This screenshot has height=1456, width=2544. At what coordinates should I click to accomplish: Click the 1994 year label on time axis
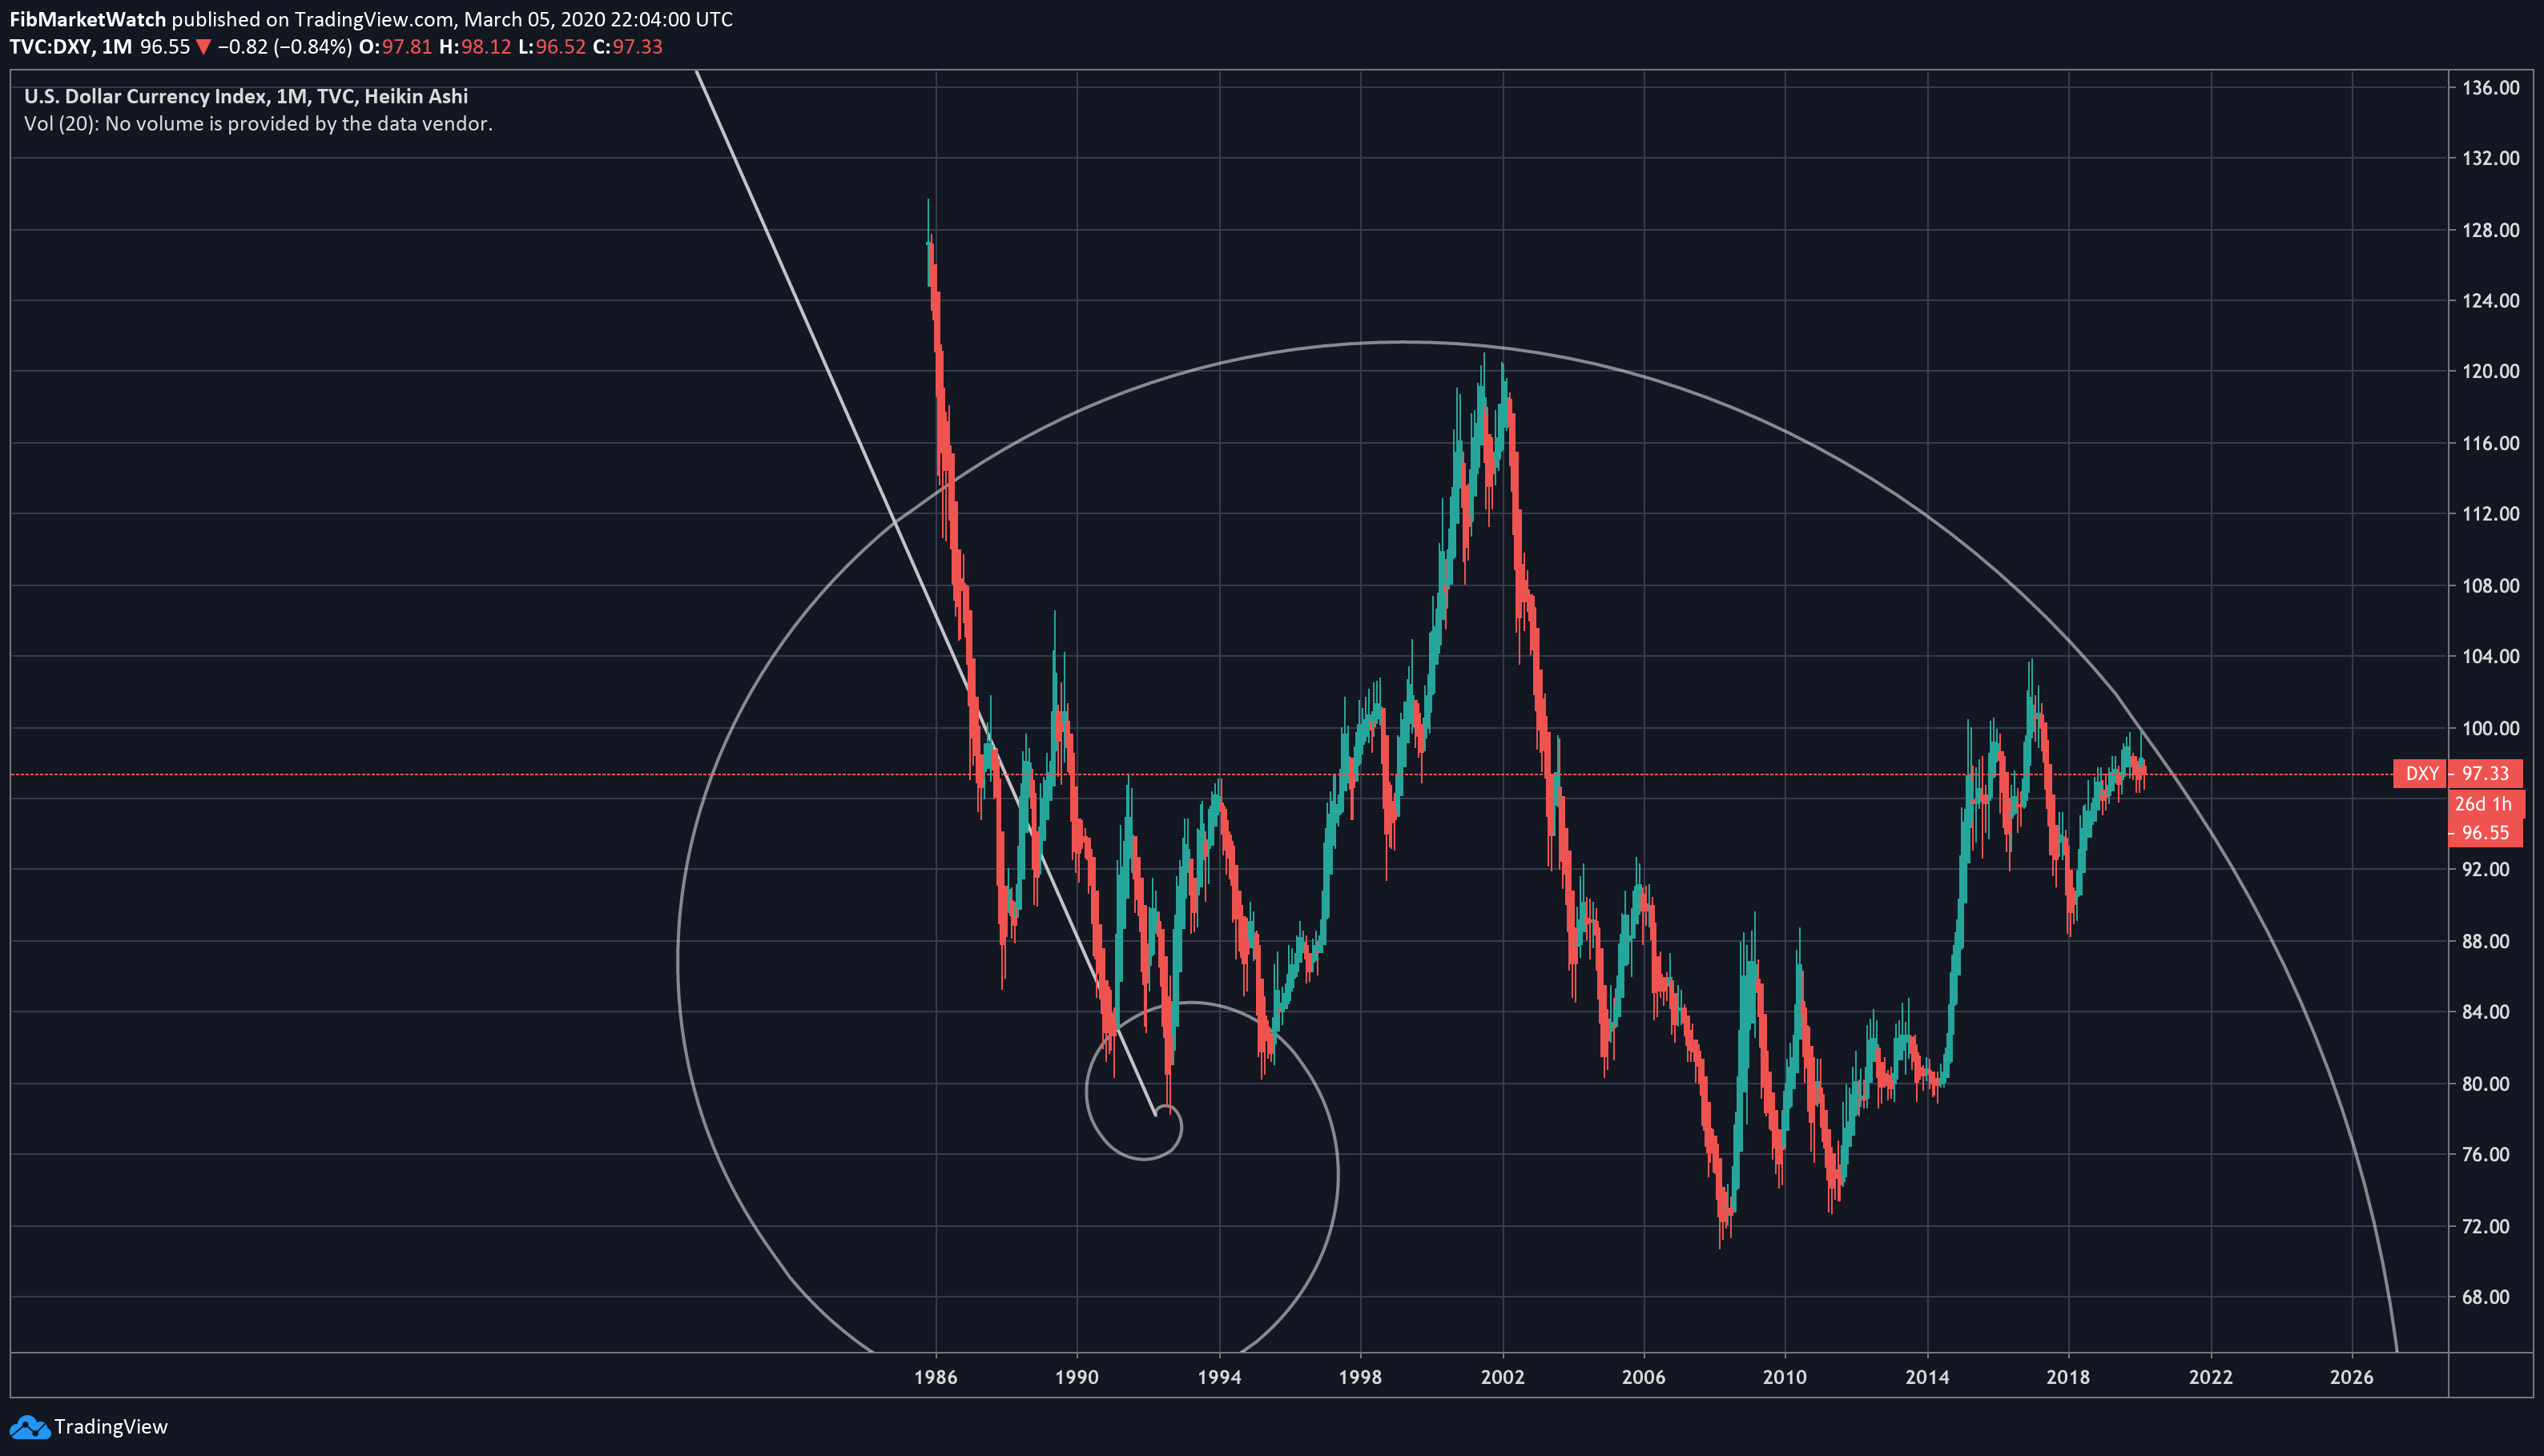pos(1219,1377)
